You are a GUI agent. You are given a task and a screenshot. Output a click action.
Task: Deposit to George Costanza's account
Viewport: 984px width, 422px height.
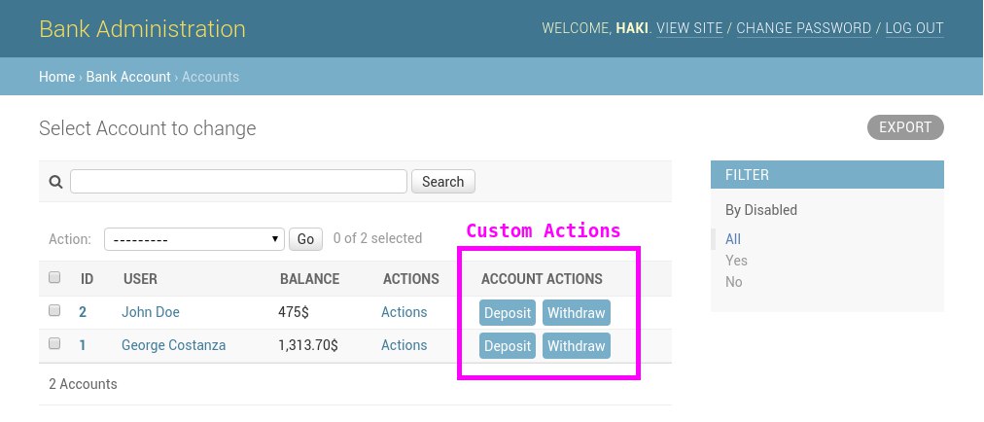tap(508, 346)
